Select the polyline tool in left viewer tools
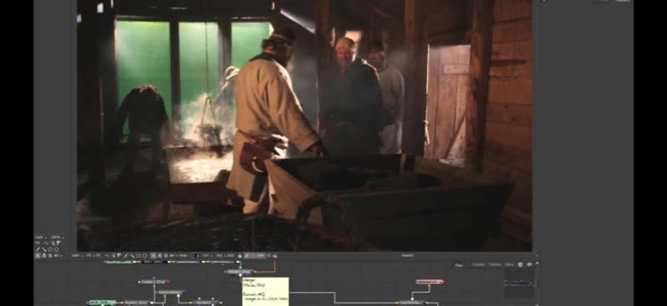 click(46, 243)
